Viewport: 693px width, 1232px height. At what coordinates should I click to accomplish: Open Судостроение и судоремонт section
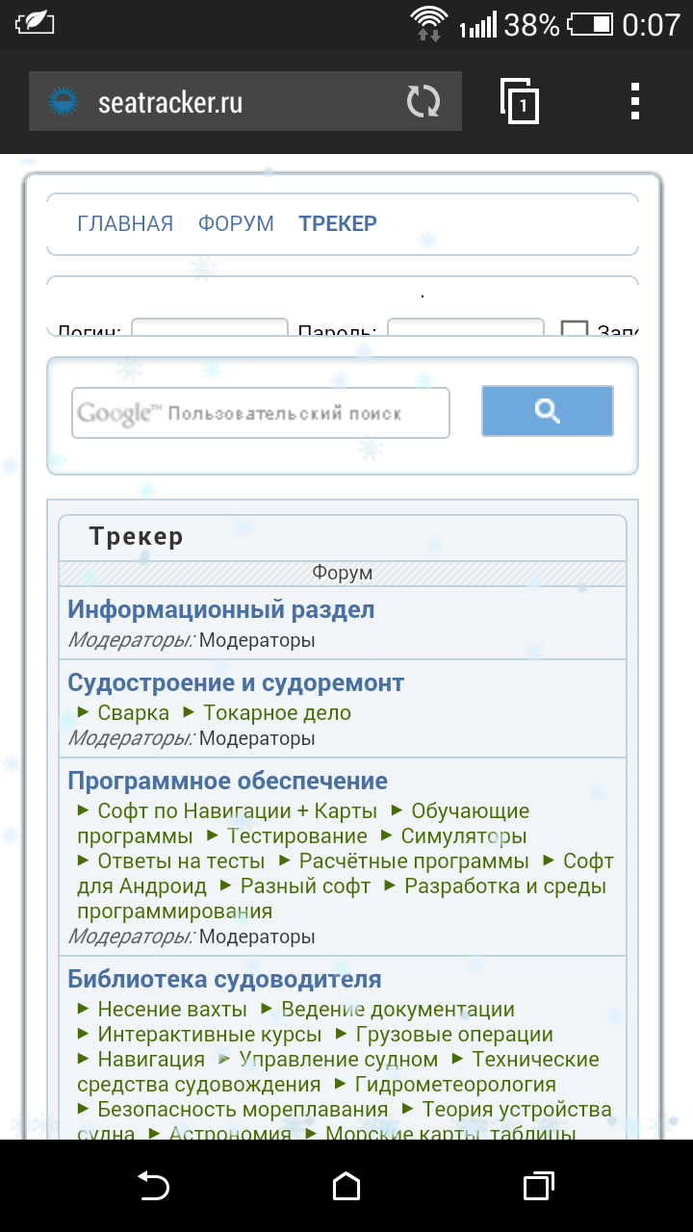pos(236,682)
